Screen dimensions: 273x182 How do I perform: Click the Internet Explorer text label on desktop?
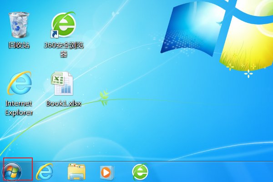pos(19,107)
